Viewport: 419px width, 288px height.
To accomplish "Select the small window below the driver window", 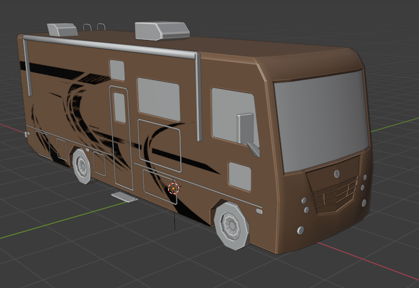I will [x=240, y=176].
